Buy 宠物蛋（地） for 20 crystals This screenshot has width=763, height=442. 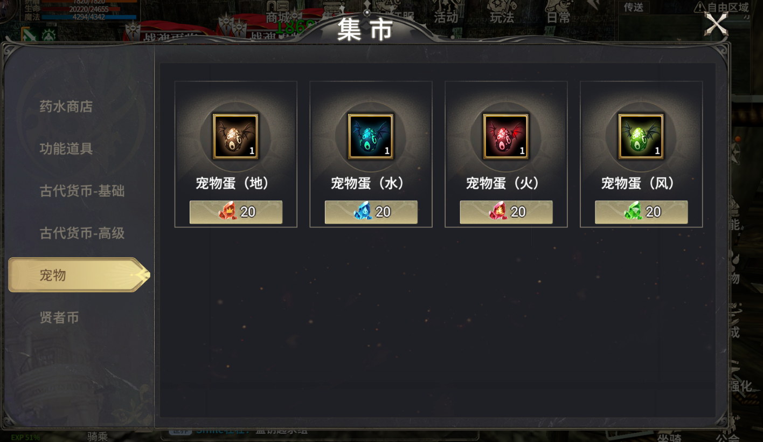pyautogui.click(x=236, y=212)
